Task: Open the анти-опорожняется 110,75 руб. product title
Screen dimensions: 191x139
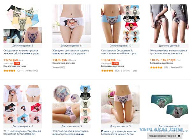Action: 168,52
